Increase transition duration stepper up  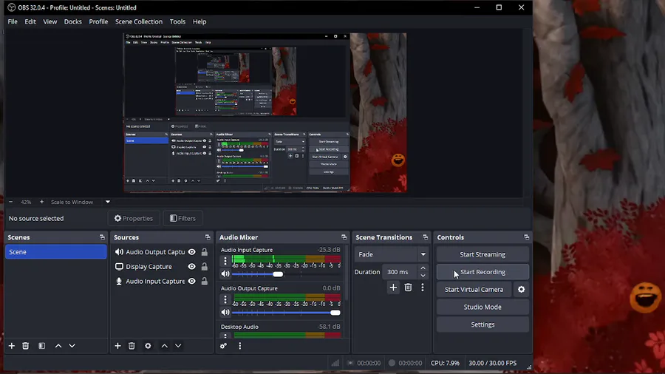423,268
